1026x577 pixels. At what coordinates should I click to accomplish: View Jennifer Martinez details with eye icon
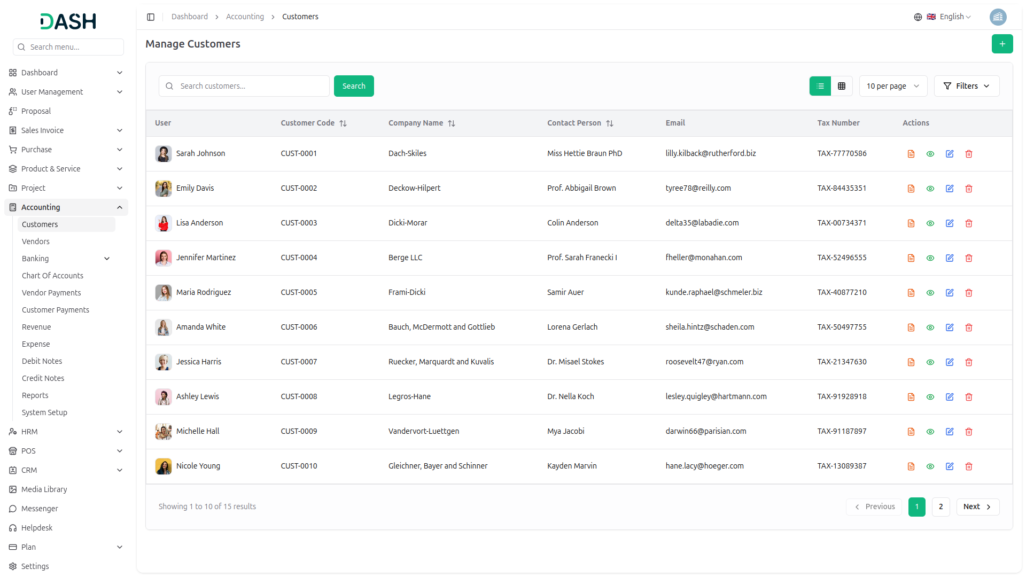(930, 258)
